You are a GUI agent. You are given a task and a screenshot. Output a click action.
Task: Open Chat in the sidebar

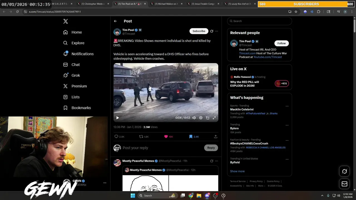coord(71,64)
